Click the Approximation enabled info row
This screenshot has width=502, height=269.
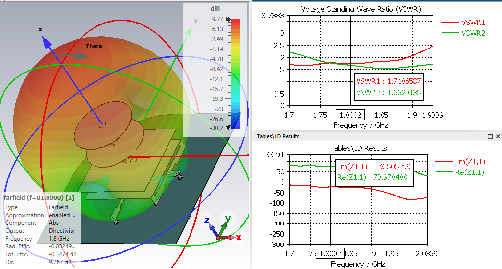pyautogui.click(x=41, y=215)
